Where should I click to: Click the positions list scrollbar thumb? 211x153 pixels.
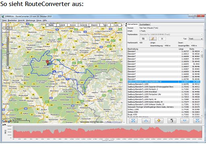[x=202, y=56]
